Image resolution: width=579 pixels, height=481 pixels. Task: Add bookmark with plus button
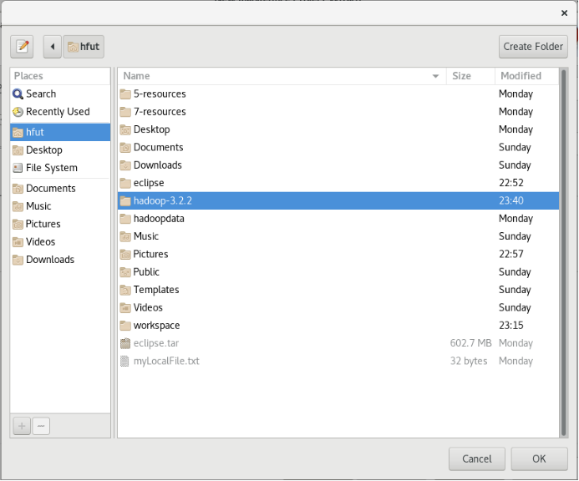pyautogui.click(x=22, y=426)
